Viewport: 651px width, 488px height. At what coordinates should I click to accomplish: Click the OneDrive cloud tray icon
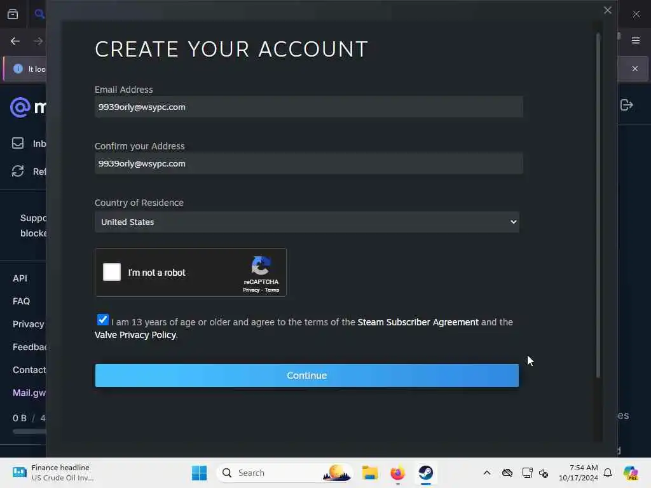pos(507,473)
